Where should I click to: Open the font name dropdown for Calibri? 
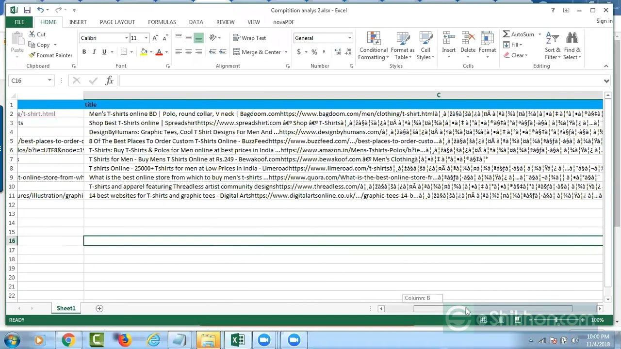click(x=126, y=38)
